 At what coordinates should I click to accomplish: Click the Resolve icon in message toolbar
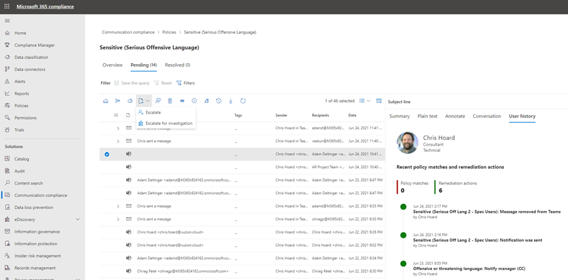coord(106,101)
